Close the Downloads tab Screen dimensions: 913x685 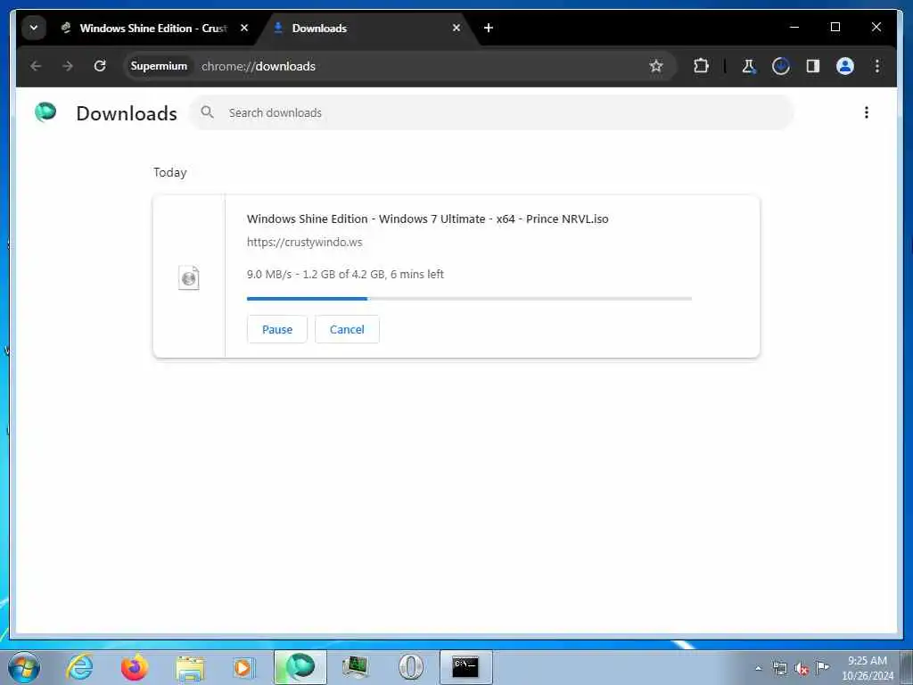[x=456, y=28]
